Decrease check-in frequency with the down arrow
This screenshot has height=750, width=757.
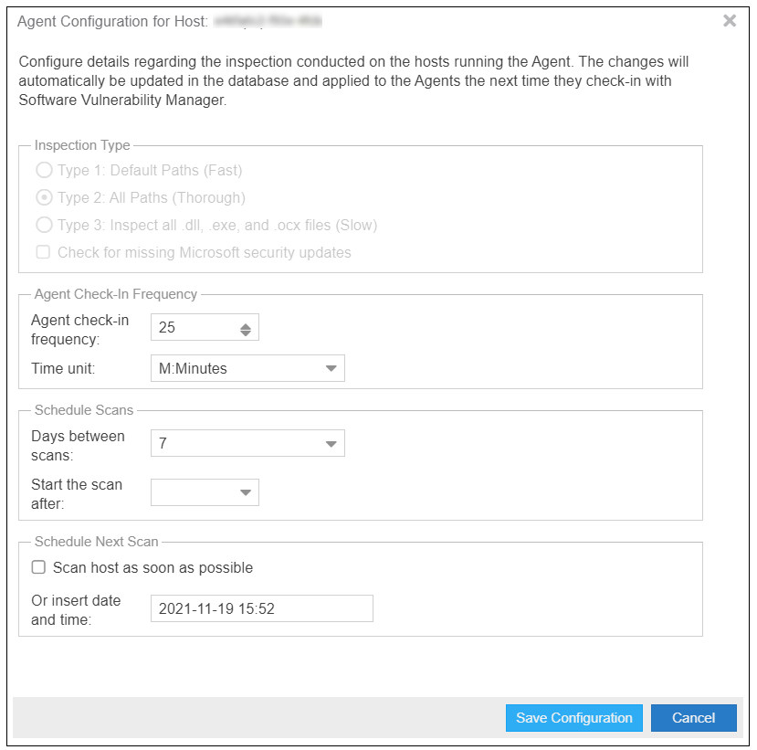pyautogui.click(x=245, y=333)
